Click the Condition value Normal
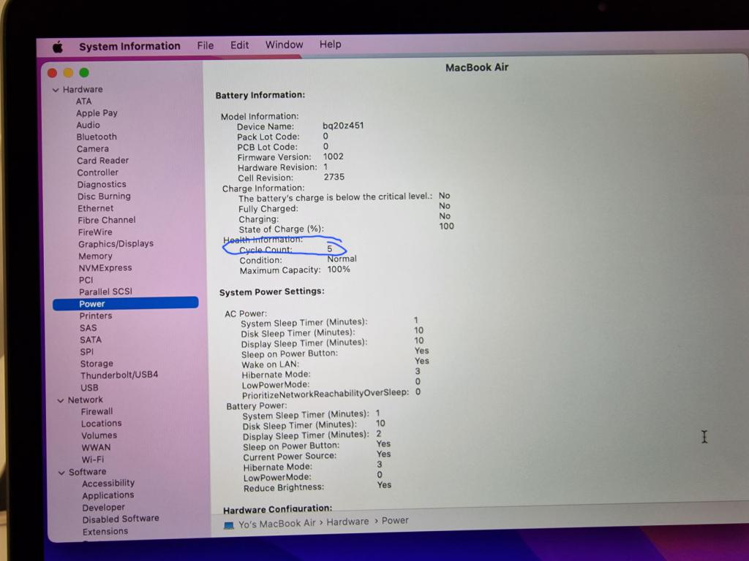The image size is (749, 561). point(342,259)
